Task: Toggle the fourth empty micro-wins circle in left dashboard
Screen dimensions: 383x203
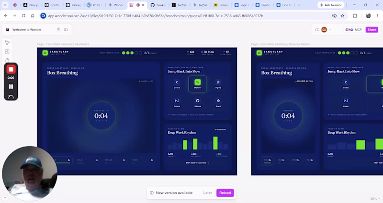Action: pyautogui.click(x=136, y=53)
